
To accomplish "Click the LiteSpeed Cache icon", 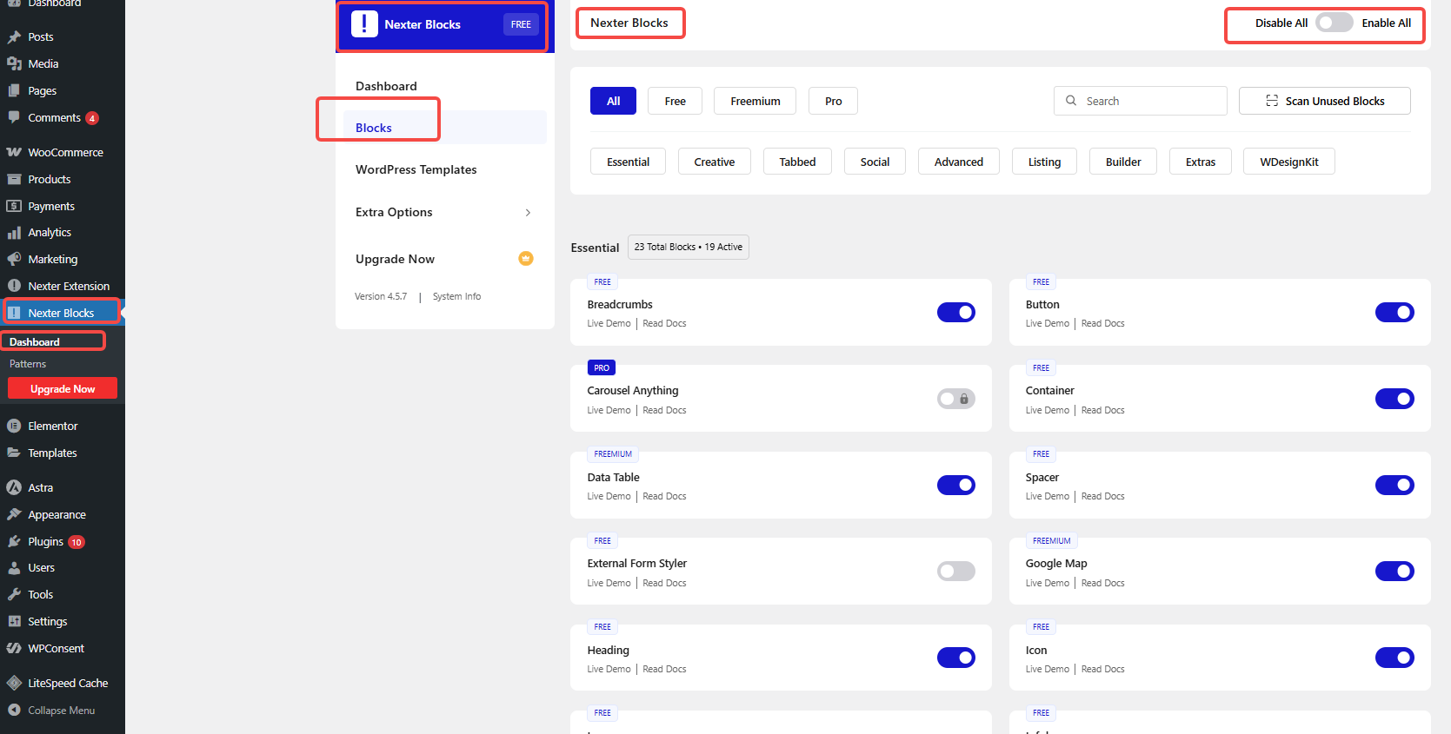I will tap(14, 683).
